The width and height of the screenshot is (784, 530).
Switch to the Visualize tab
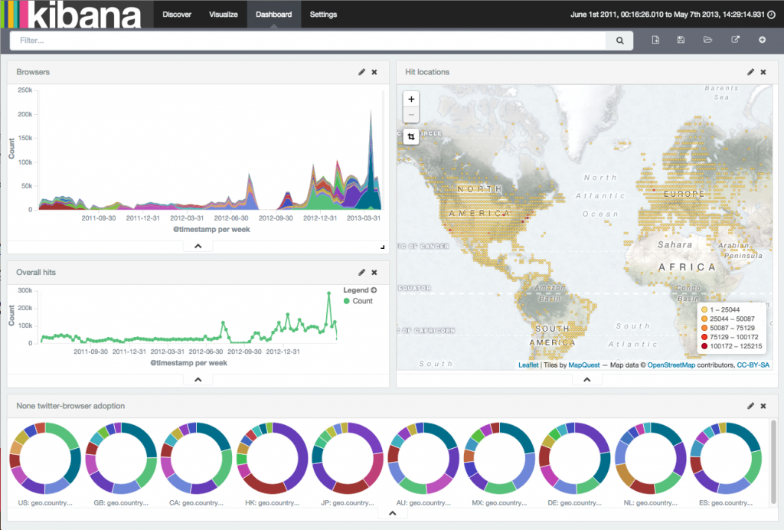pos(223,14)
